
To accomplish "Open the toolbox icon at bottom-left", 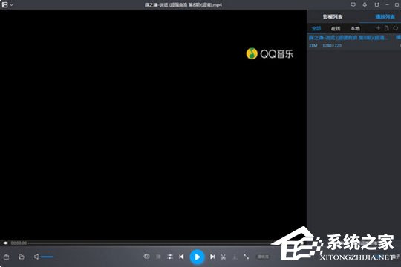I will pyautogui.click(x=7, y=257).
